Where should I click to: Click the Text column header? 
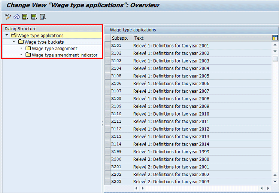point(202,38)
